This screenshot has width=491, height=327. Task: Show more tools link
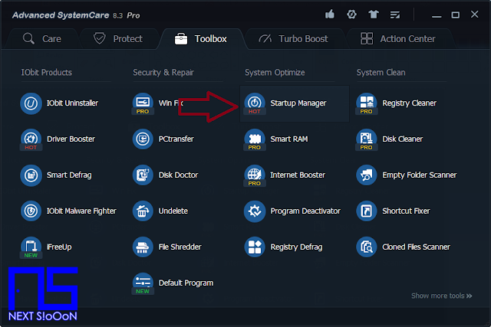pos(442,296)
